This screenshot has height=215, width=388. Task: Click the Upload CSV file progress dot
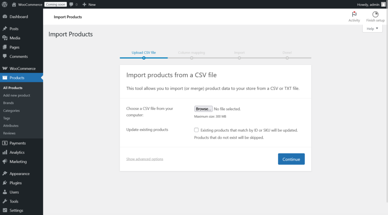point(144,58)
